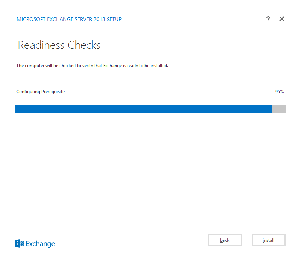Select the 95% progress value
Viewport: 298px width, 261px height.
click(x=279, y=92)
